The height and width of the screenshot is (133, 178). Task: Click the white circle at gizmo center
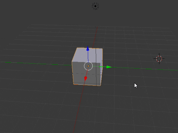click(x=88, y=66)
